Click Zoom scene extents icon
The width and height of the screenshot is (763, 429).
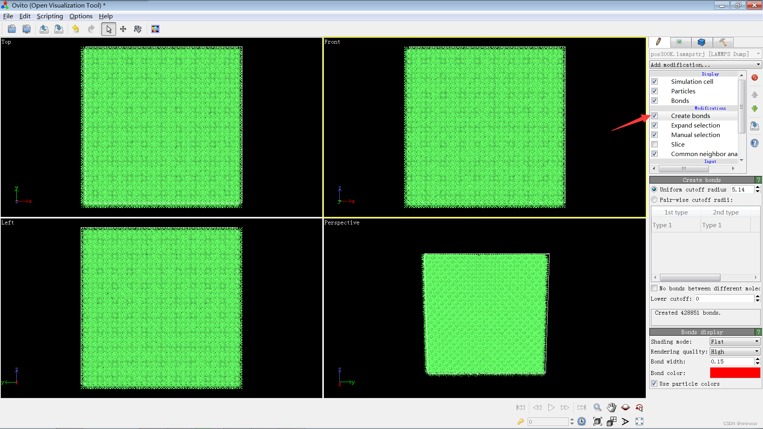point(597,421)
